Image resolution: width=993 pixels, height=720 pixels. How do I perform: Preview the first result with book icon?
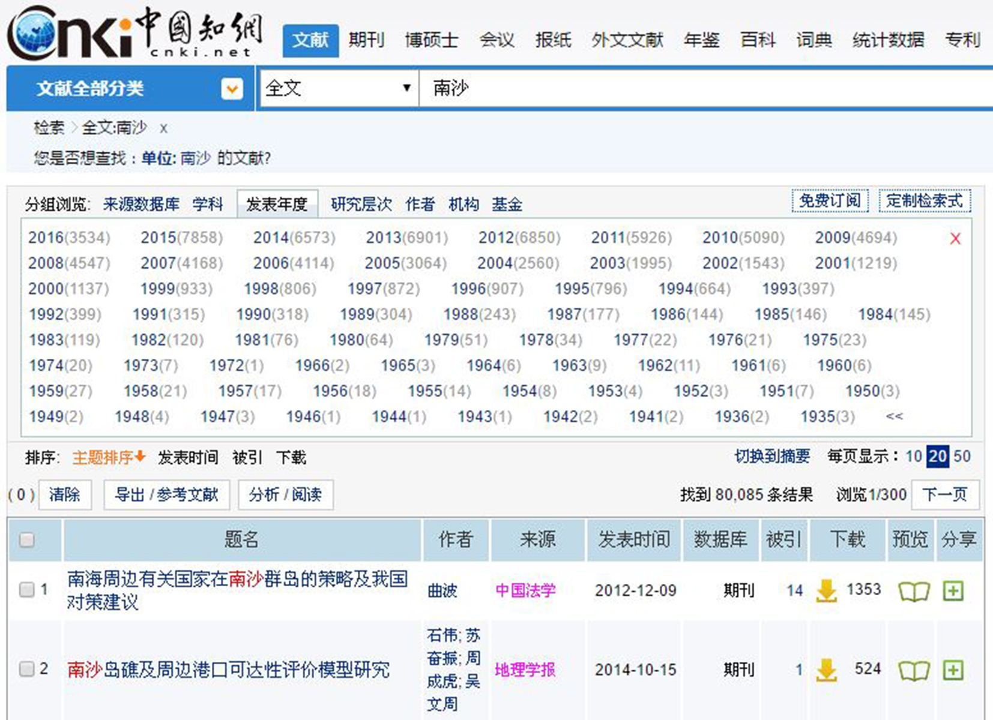913,591
